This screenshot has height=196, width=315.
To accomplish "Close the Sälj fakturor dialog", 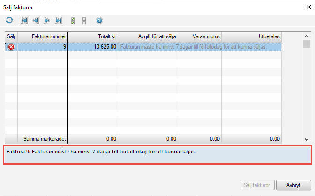I will pyautogui.click(x=309, y=7).
